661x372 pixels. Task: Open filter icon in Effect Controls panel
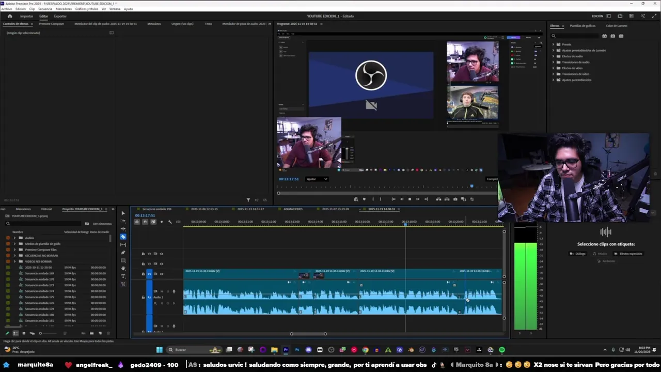(x=248, y=200)
